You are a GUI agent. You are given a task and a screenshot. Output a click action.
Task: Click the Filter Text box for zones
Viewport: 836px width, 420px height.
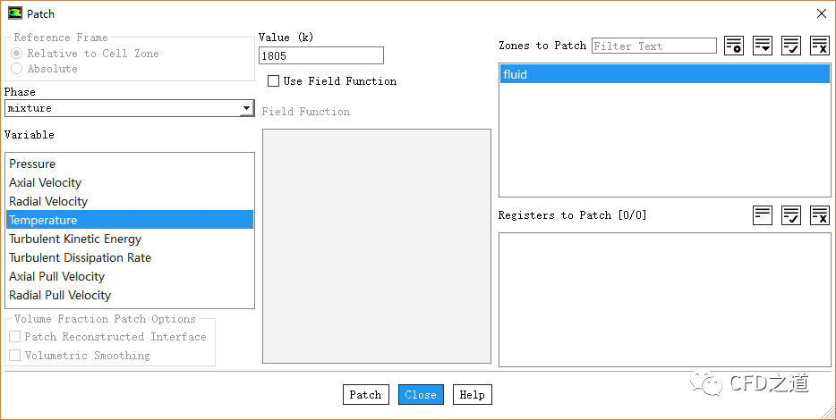(653, 46)
